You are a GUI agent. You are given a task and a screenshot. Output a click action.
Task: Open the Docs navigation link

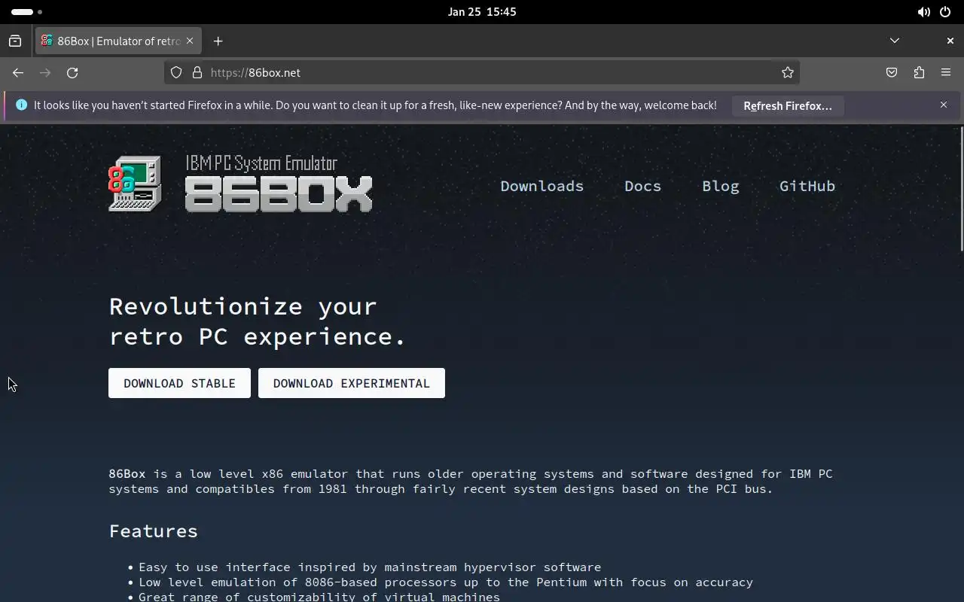coord(642,187)
